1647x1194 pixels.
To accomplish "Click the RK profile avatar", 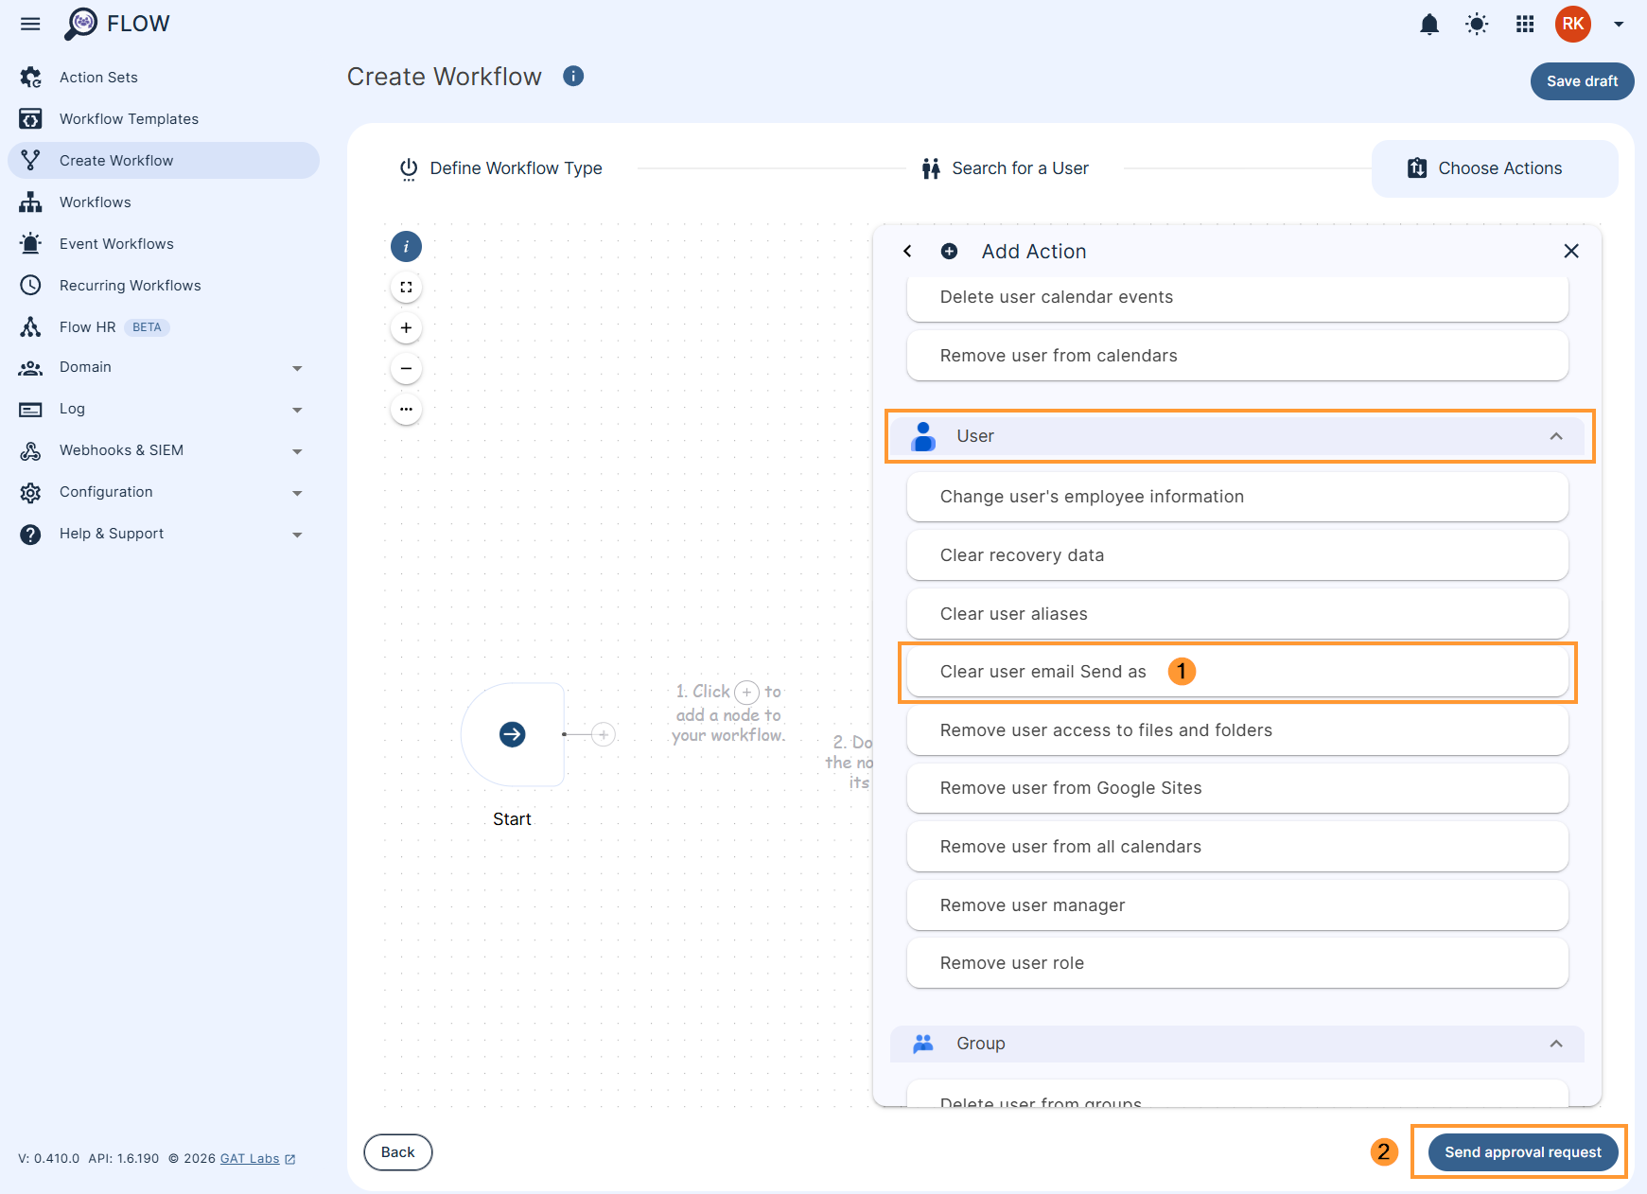I will pyautogui.click(x=1572, y=24).
